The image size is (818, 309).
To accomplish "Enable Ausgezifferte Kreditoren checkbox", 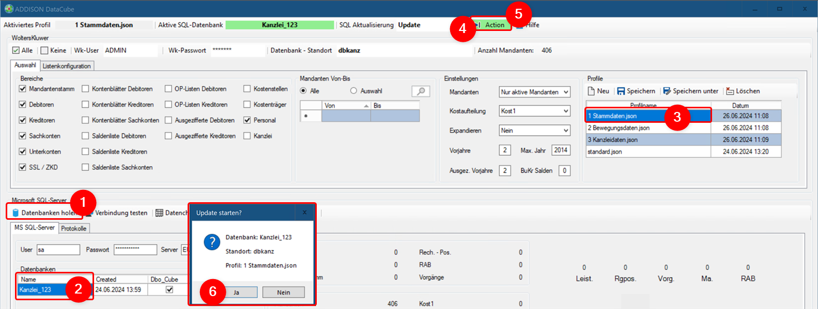I will pyautogui.click(x=168, y=136).
